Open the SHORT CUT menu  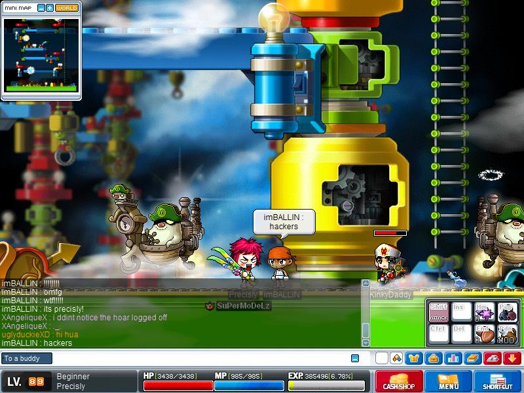pyautogui.click(x=498, y=381)
